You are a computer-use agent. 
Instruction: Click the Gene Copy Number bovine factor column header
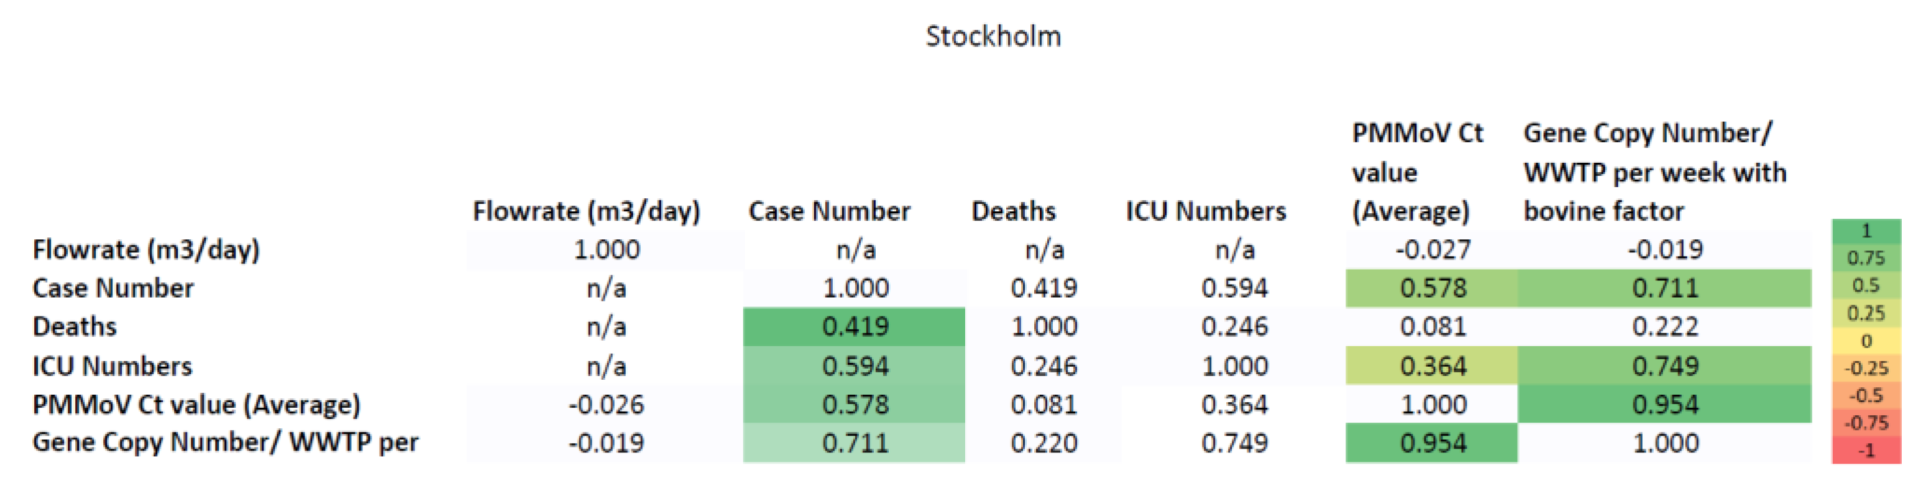[1654, 172]
